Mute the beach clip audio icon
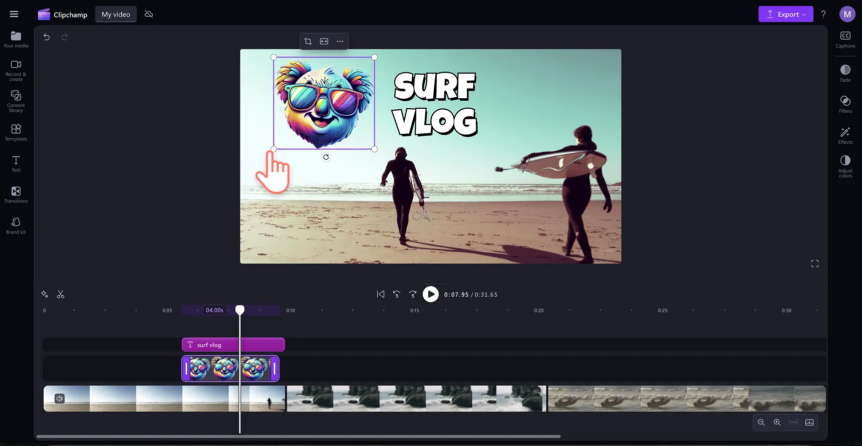The image size is (862, 446). point(60,399)
